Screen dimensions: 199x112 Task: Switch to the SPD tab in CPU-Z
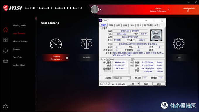tap(132, 25)
